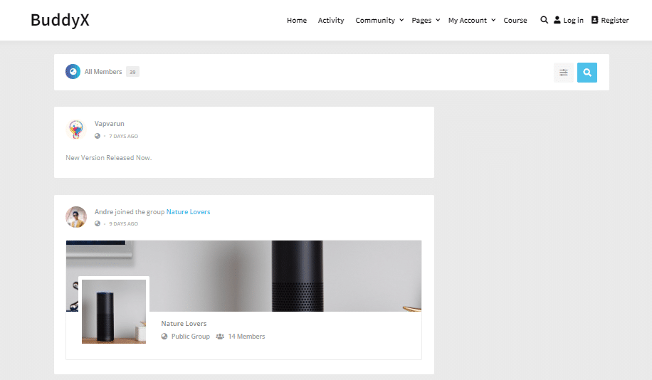Open the My Account menu
The height and width of the screenshot is (380, 652).
[468, 21]
